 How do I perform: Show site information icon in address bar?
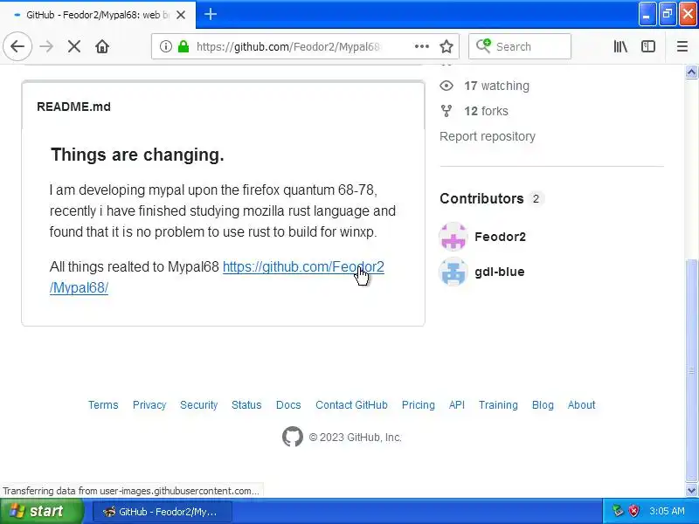pos(165,46)
